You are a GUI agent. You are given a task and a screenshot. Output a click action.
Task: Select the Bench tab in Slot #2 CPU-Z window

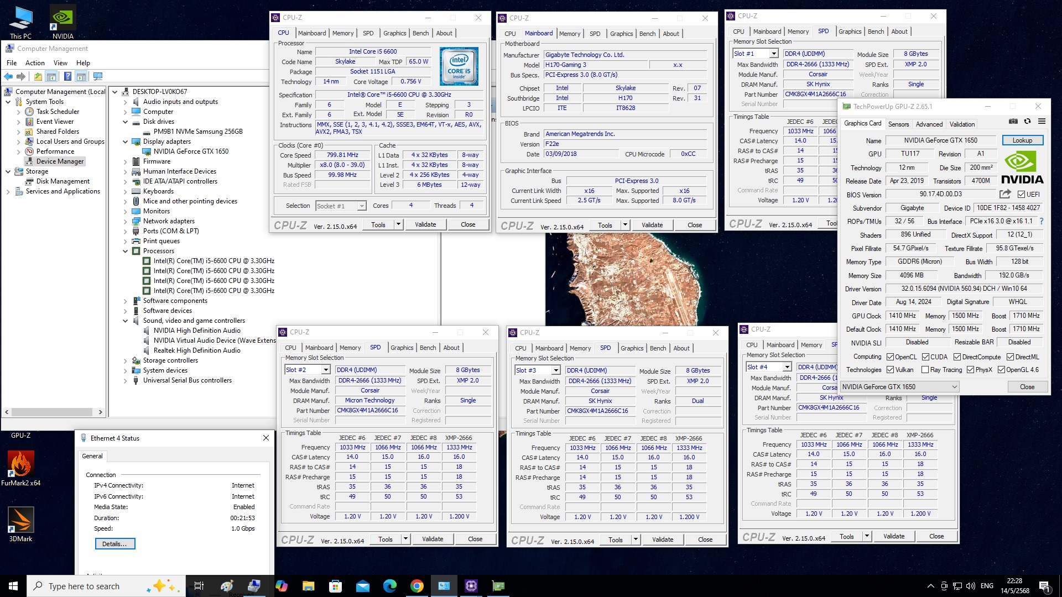[428, 348]
